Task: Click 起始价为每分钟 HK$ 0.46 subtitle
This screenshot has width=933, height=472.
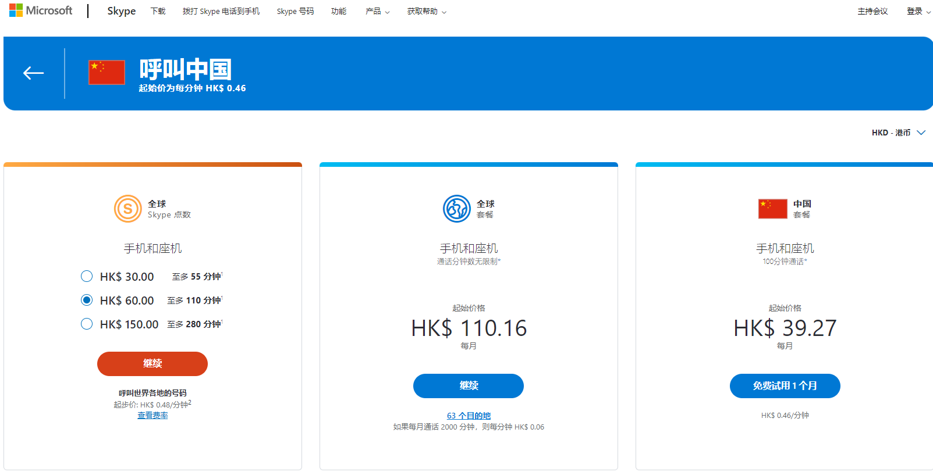Action: (192, 88)
